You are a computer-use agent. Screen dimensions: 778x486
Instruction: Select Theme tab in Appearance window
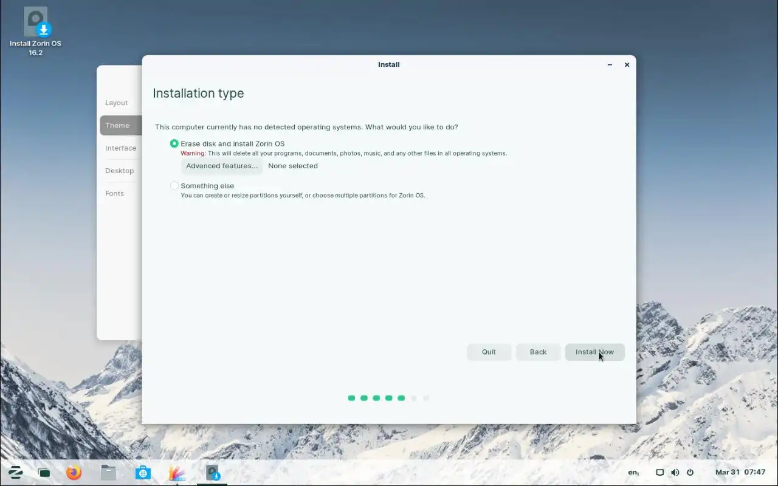click(120, 126)
